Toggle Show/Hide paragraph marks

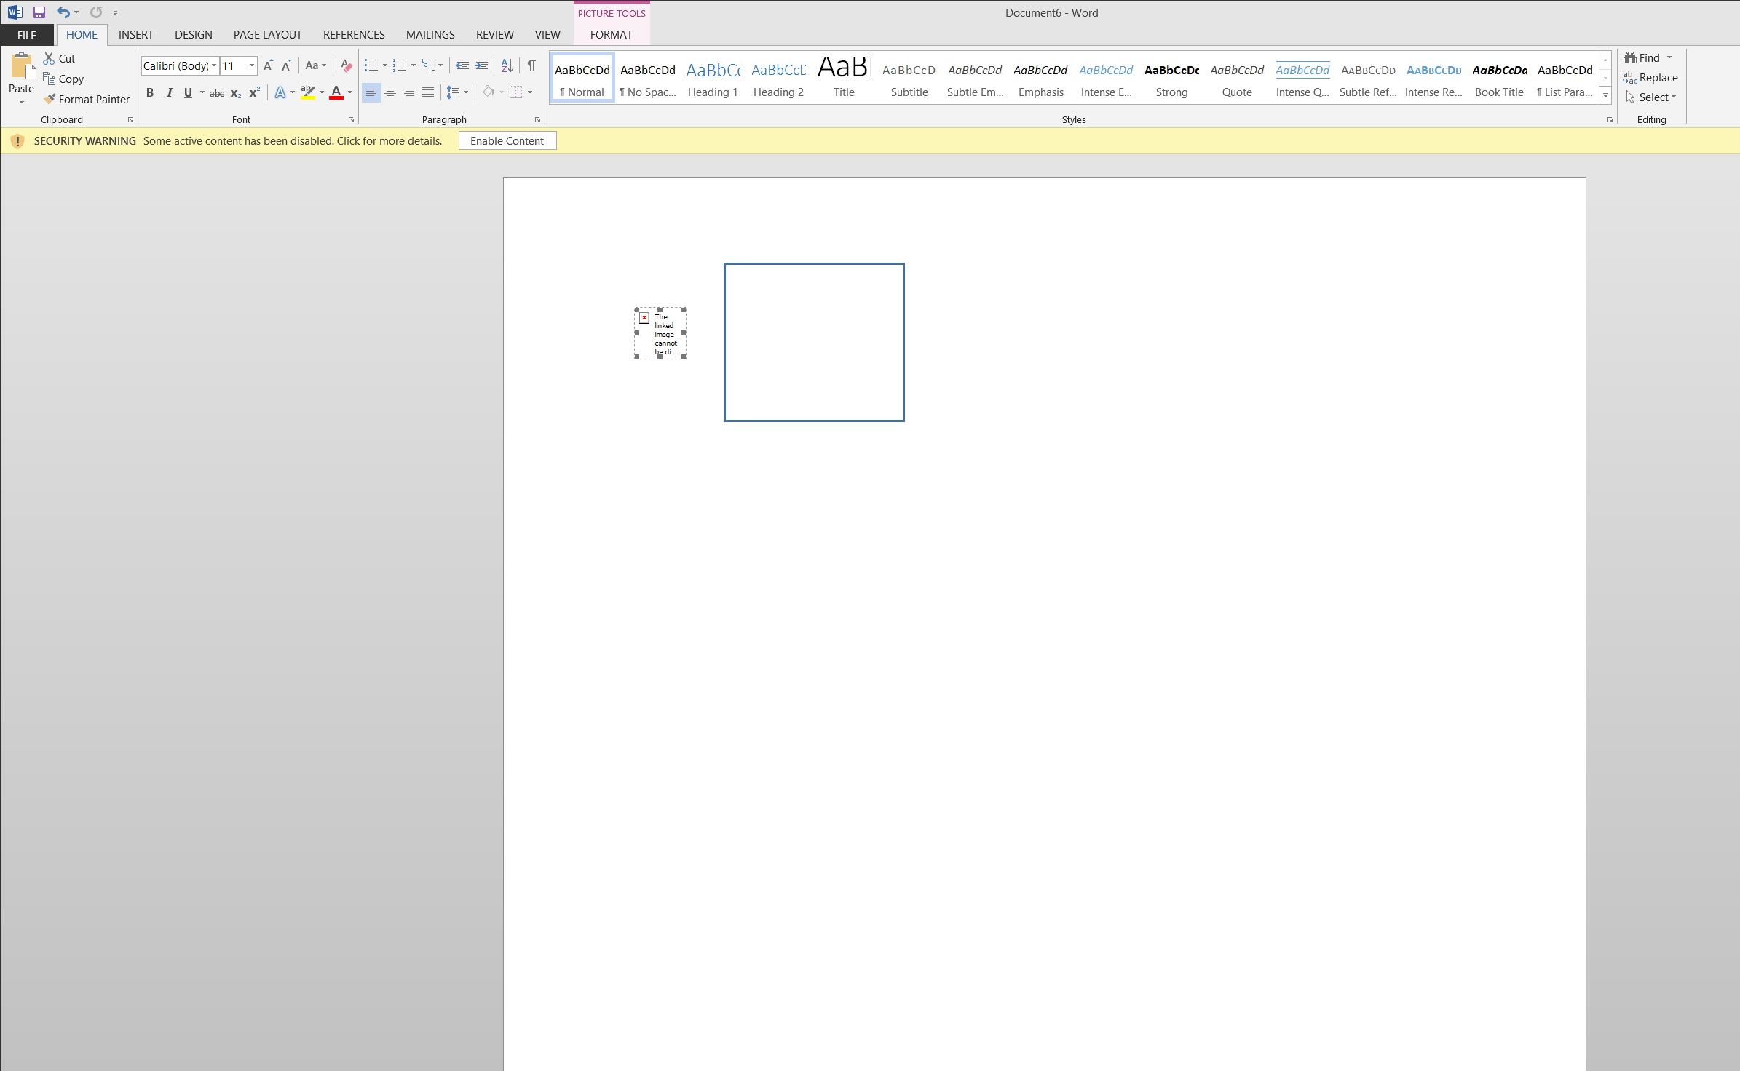[531, 65]
